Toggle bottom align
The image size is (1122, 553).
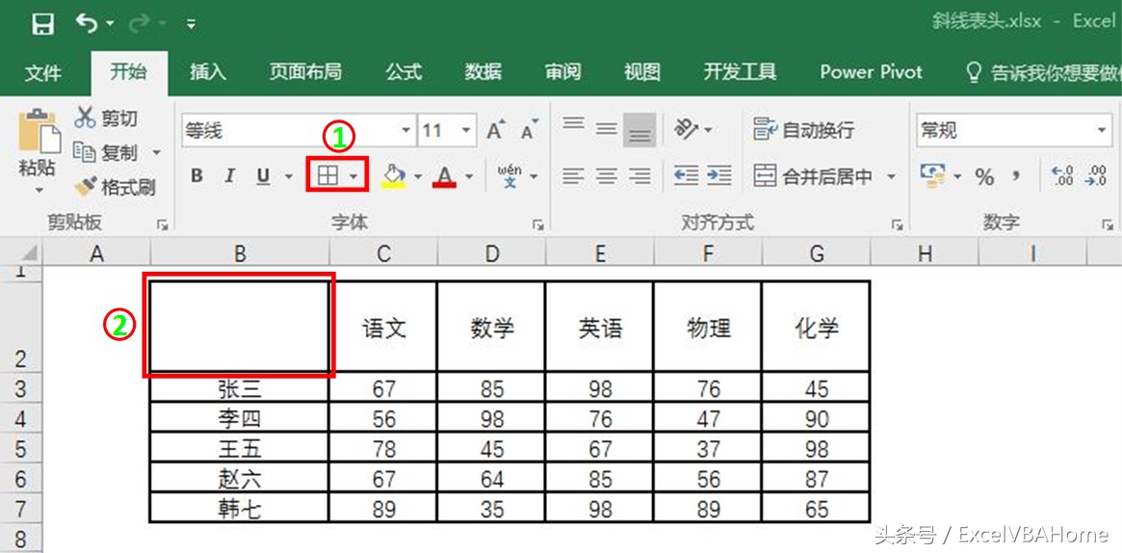(x=639, y=130)
